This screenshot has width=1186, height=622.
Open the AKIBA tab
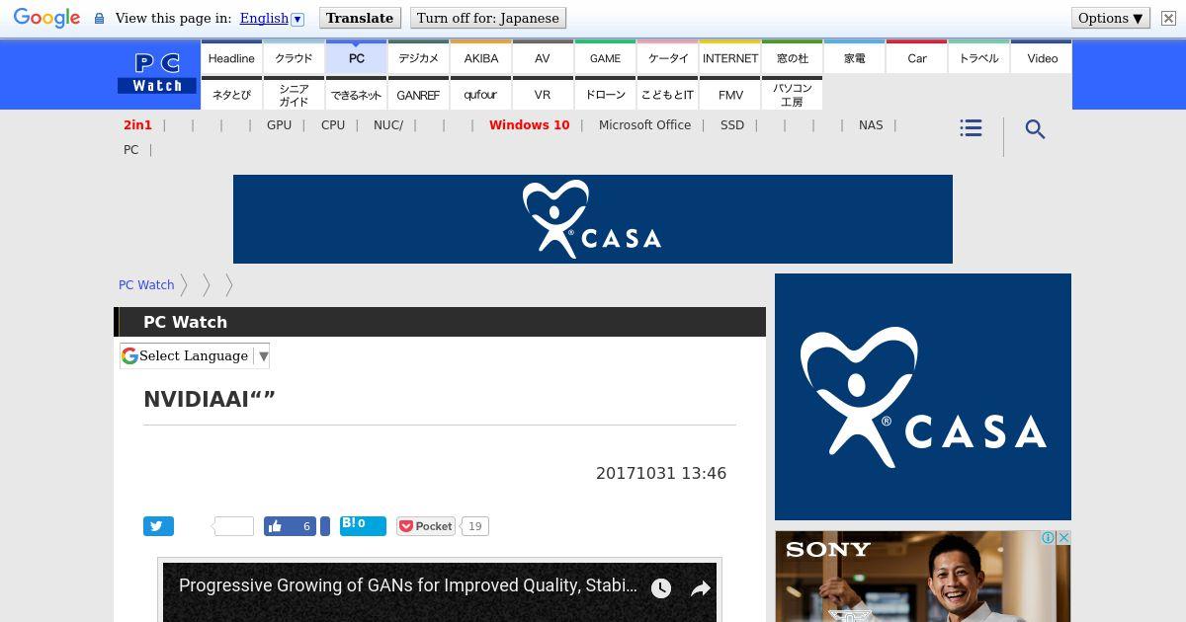point(481,57)
